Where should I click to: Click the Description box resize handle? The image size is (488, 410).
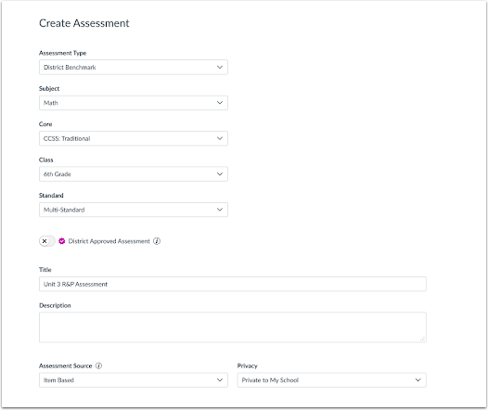coord(422,339)
